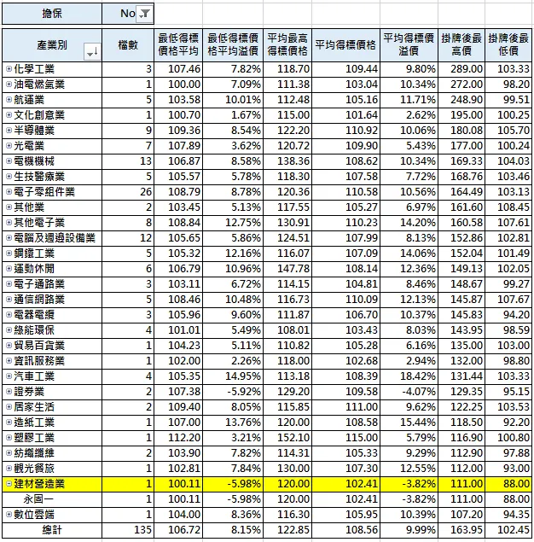Expand the 綠能環保 row
This screenshot has height=542, width=534.
coord(9,330)
